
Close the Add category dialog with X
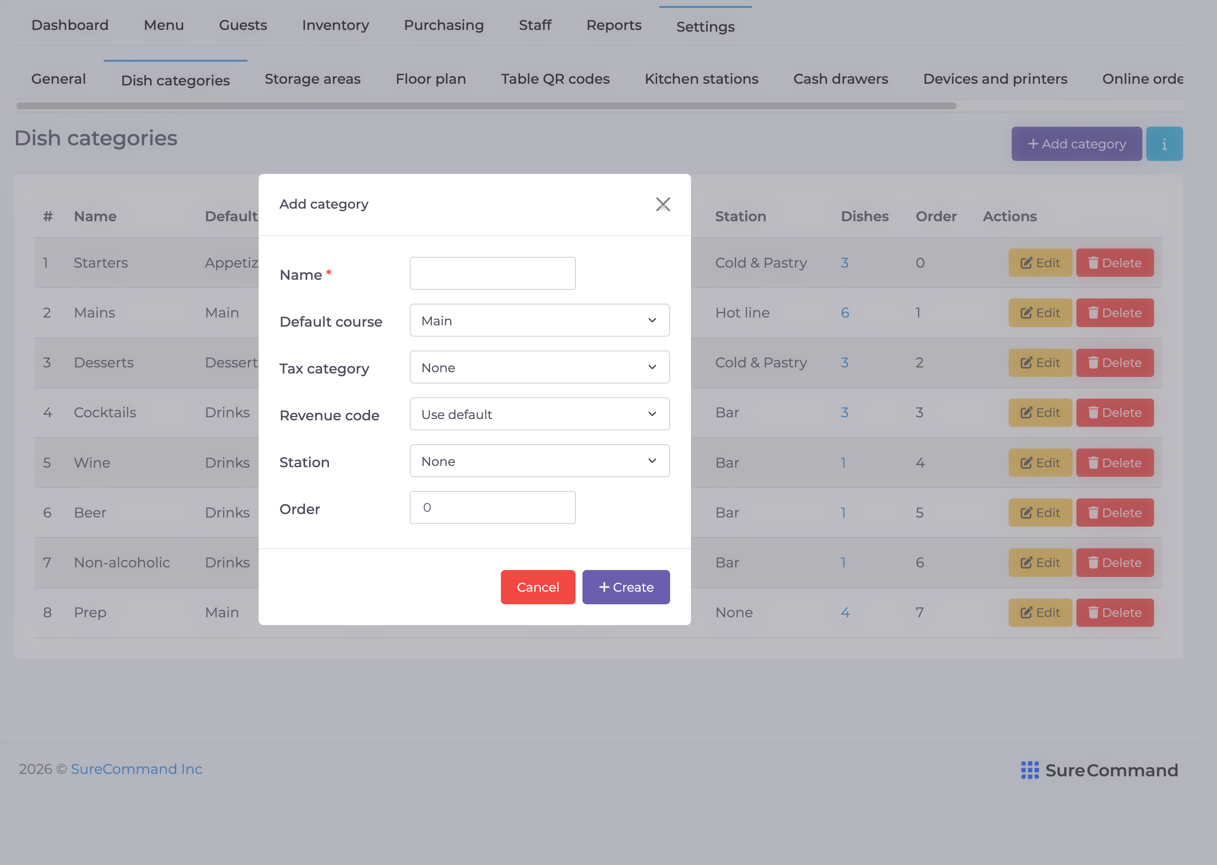663,204
